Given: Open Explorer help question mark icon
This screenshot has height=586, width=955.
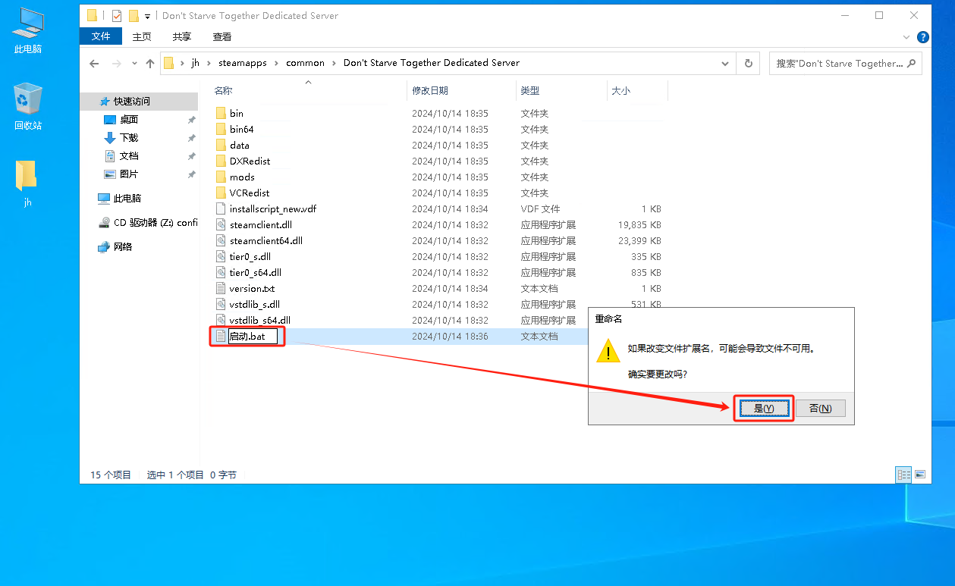Looking at the screenshot, I should coord(923,36).
